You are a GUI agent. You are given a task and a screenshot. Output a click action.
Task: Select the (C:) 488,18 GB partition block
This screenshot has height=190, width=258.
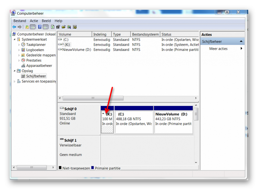point(134,122)
